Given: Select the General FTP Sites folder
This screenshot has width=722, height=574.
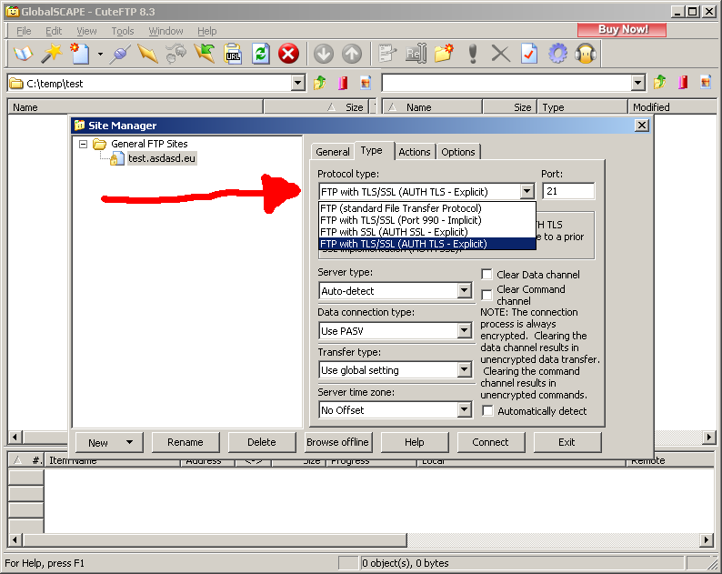Looking at the screenshot, I should tap(149, 144).
